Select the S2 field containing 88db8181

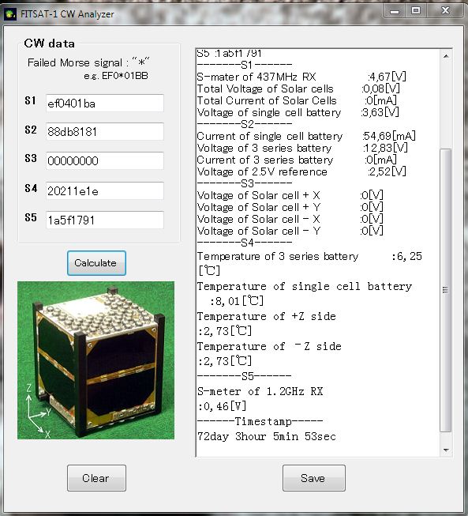coord(105,132)
